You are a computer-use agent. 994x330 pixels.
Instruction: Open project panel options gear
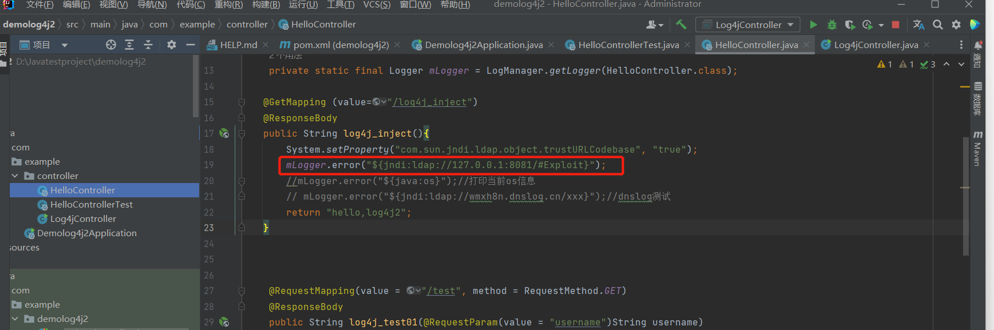[x=171, y=45]
